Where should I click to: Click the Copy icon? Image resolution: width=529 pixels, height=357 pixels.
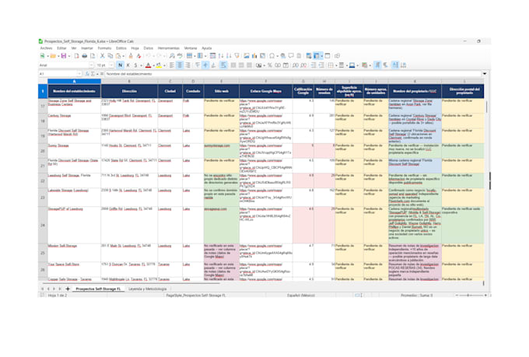click(x=110, y=56)
